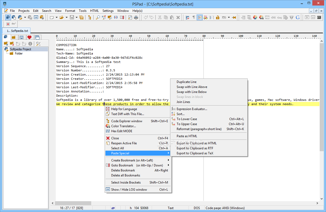The height and width of the screenshot is (212, 326).
Task: Click the Undo arrow icon
Action: [x=145, y=17]
